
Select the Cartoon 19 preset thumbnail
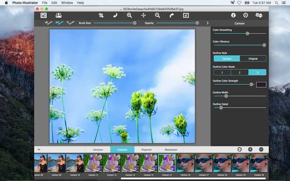point(240,163)
